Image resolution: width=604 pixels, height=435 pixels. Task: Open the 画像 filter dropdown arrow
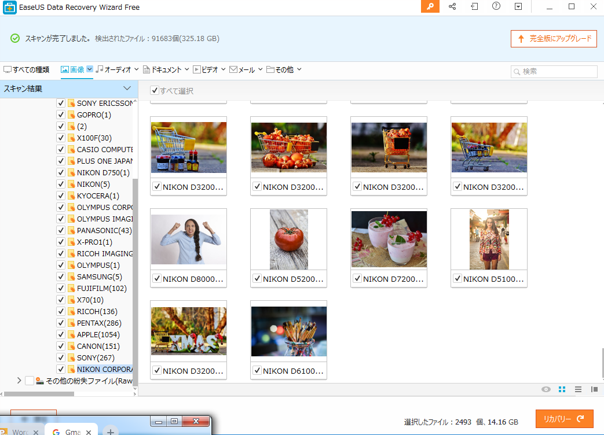(x=89, y=69)
